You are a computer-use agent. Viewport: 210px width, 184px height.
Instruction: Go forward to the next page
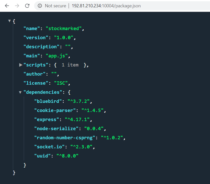coord(17,6)
